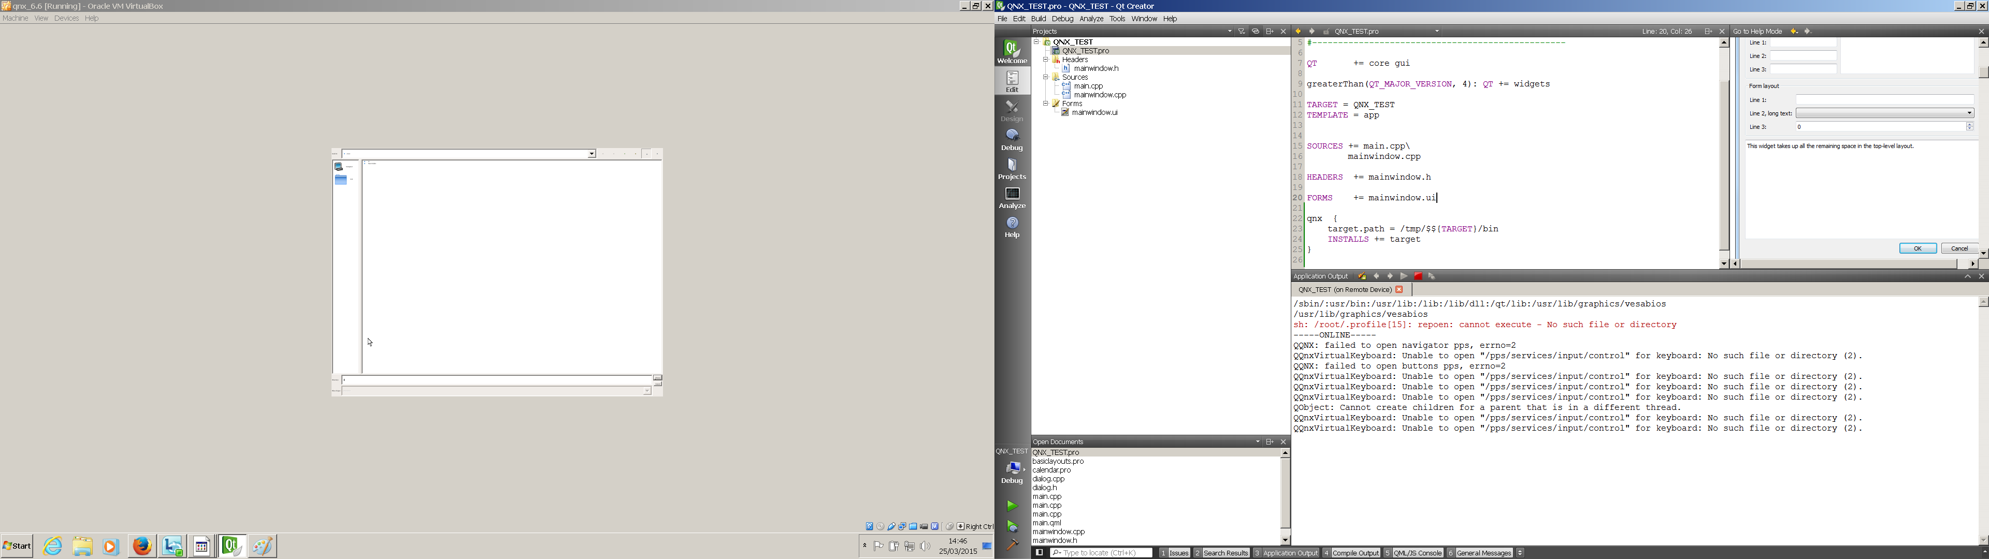Toggle synchronize-with-editor link icon in Projects
1989x559 pixels.
(1256, 32)
